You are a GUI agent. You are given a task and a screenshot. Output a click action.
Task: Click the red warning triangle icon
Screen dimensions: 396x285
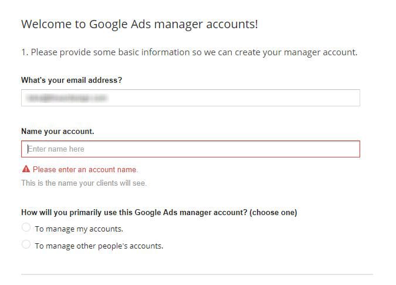pos(26,169)
